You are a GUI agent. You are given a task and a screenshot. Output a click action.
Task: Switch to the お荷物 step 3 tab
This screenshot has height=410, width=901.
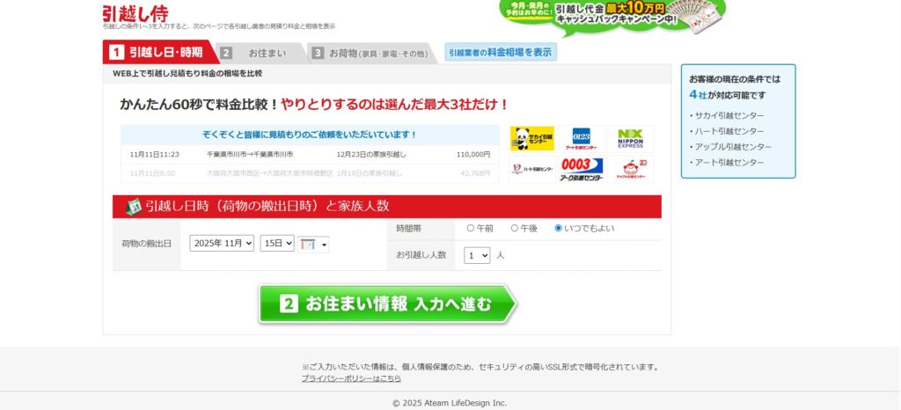[x=370, y=53]
